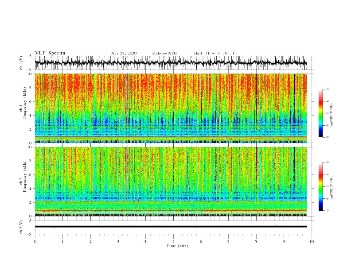Click time axis tick label 3
351x271 pixels.
point(118,241)
